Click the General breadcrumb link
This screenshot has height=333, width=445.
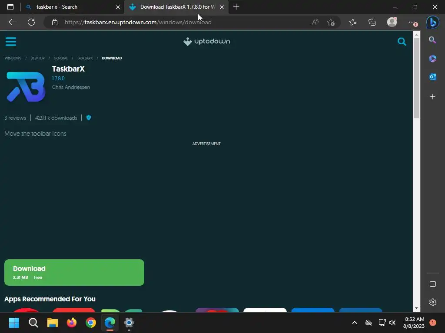[x=61, y=58]
